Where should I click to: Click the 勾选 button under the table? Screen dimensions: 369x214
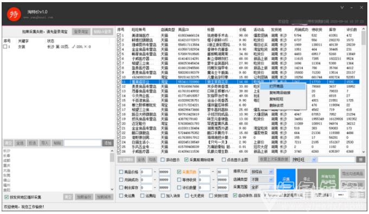click(x=152, y=160)
